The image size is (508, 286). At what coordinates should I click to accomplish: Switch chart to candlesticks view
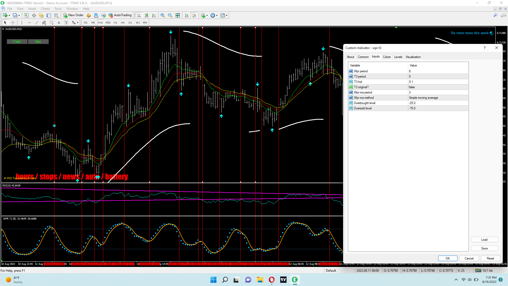tap(147, 15)
